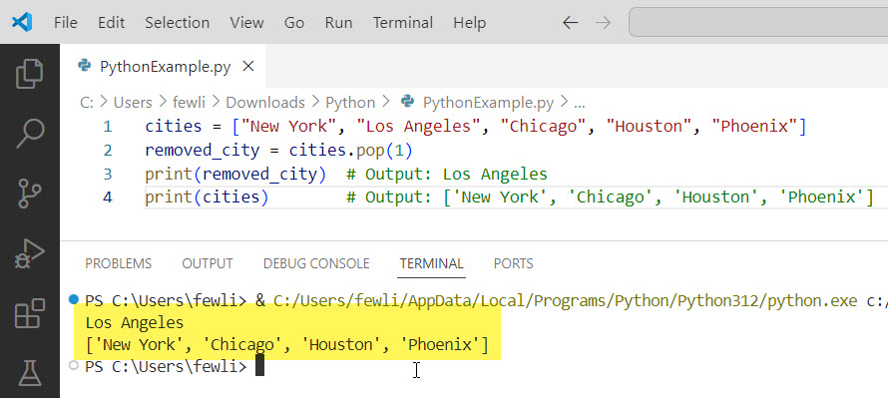Select the PythonExample.py editor tab
Viewport: 888px width, 398px height.
tap(163, 66)
